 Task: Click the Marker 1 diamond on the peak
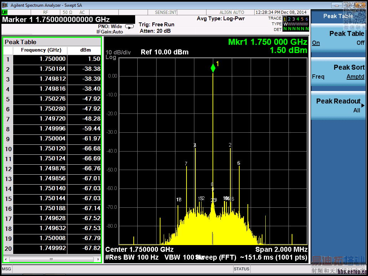213,68
